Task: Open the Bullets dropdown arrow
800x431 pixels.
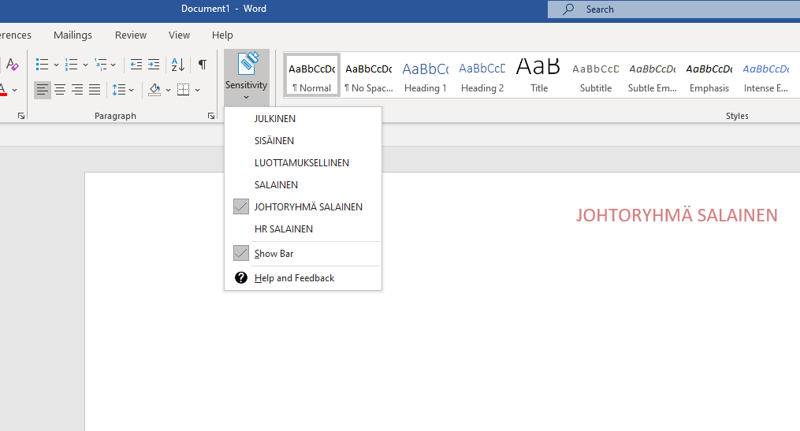Action: [56, 65]
